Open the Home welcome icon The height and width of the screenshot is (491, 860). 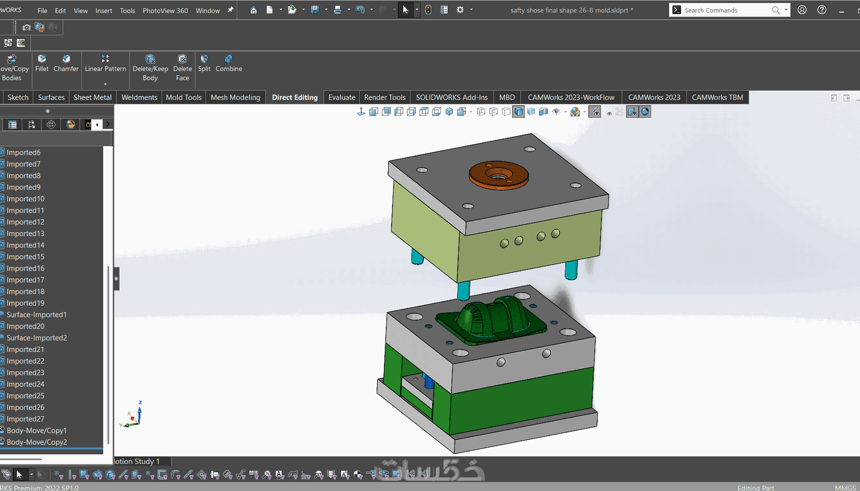[x=253, y=10]
